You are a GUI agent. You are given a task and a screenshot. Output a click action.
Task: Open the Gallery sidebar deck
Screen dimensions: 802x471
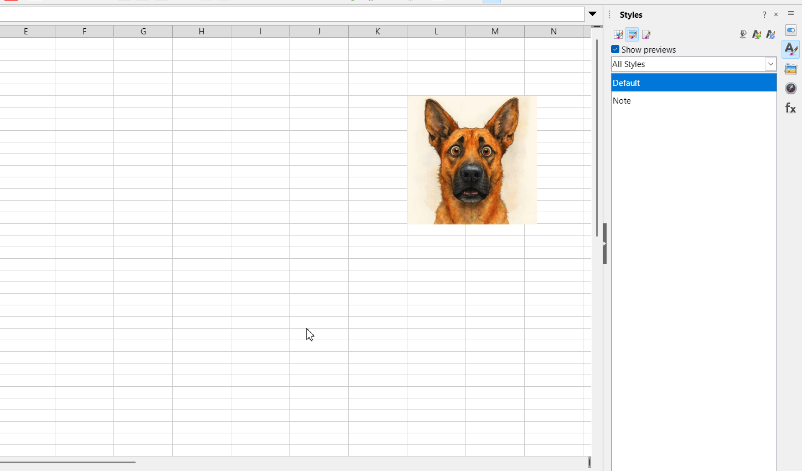click(x=791, y=69)
